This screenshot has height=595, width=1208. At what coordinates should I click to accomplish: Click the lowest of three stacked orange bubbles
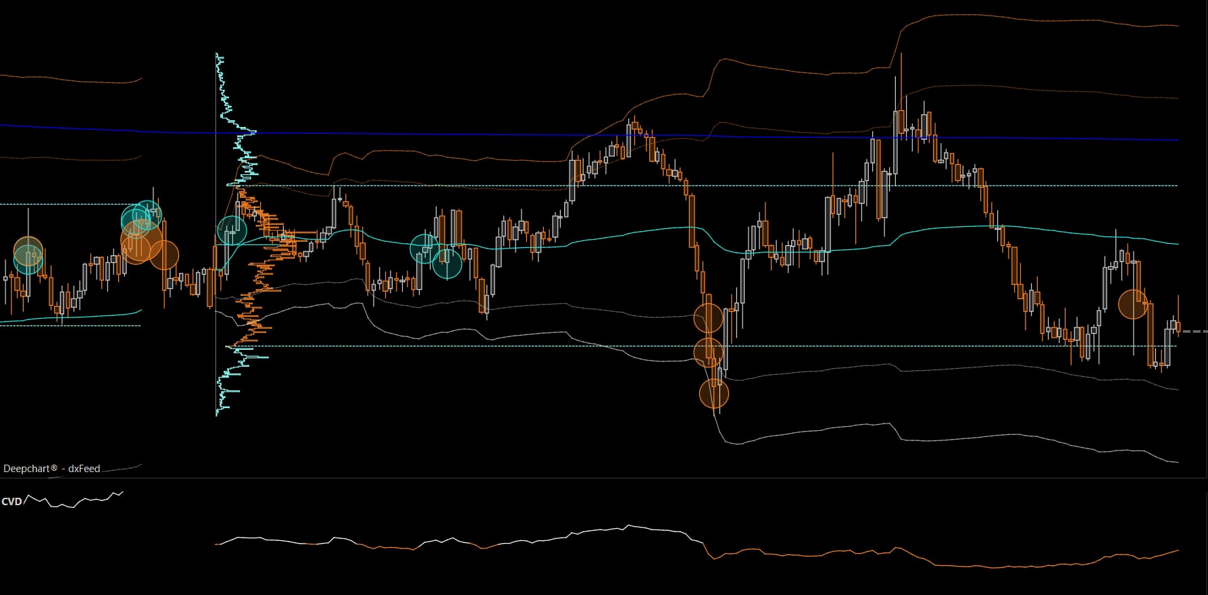(x=714, y=394)
